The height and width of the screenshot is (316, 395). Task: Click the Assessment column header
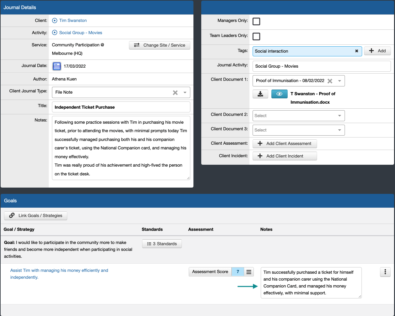point(201,229)
